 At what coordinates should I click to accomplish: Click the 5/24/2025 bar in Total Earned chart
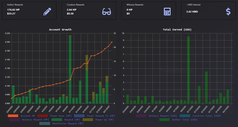127,99
